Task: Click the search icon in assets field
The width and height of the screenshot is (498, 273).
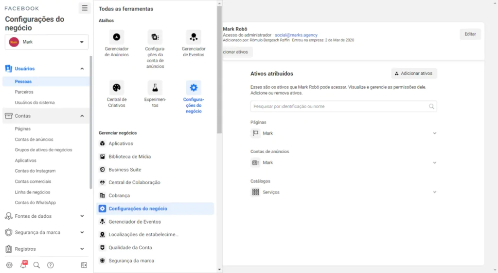Action: 431,106
